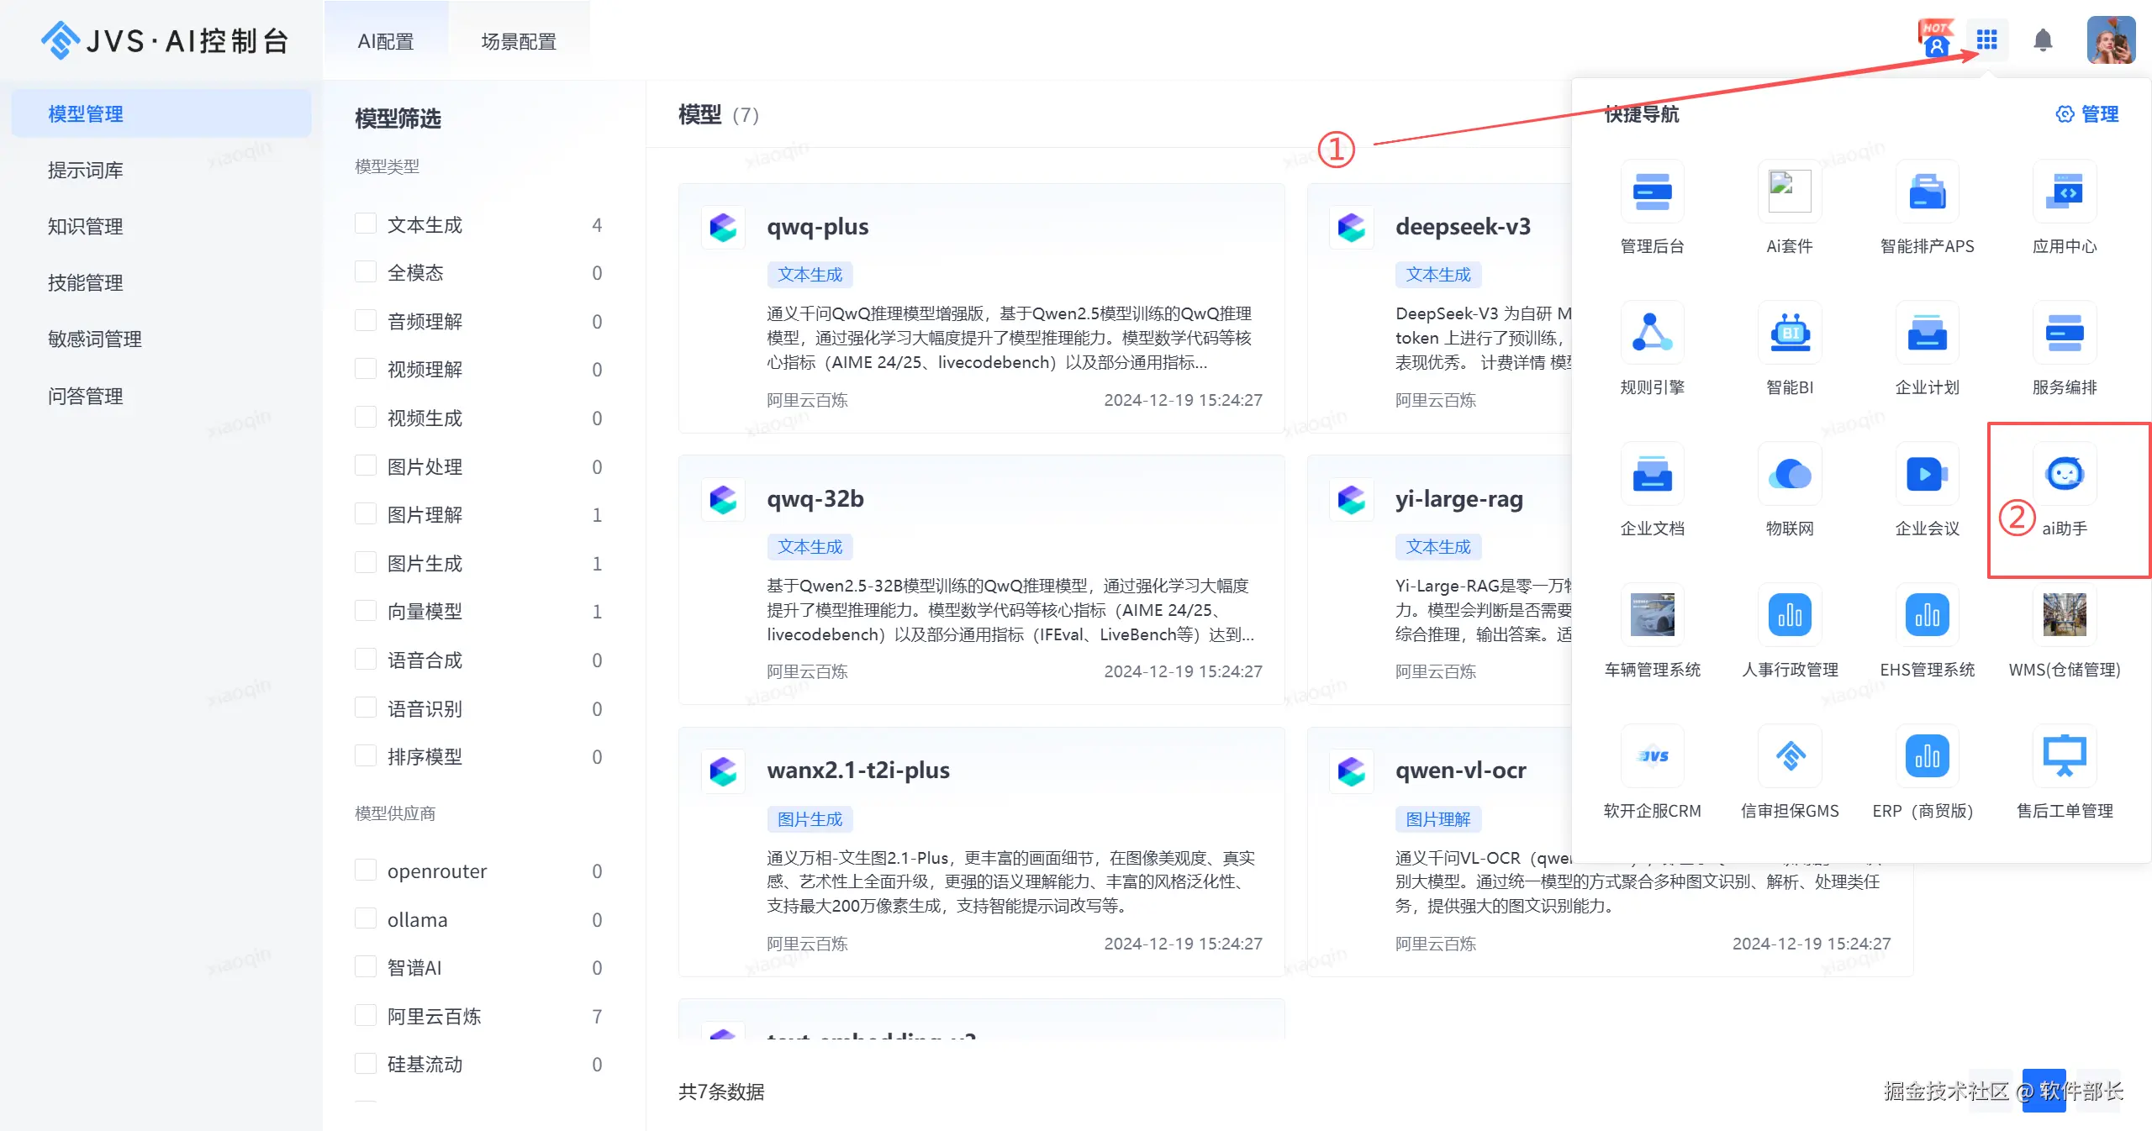This screenshot has height=1131, width=2152.
Task: Open the 售后工单管理 icon
Action: [x=2065, y=756]
